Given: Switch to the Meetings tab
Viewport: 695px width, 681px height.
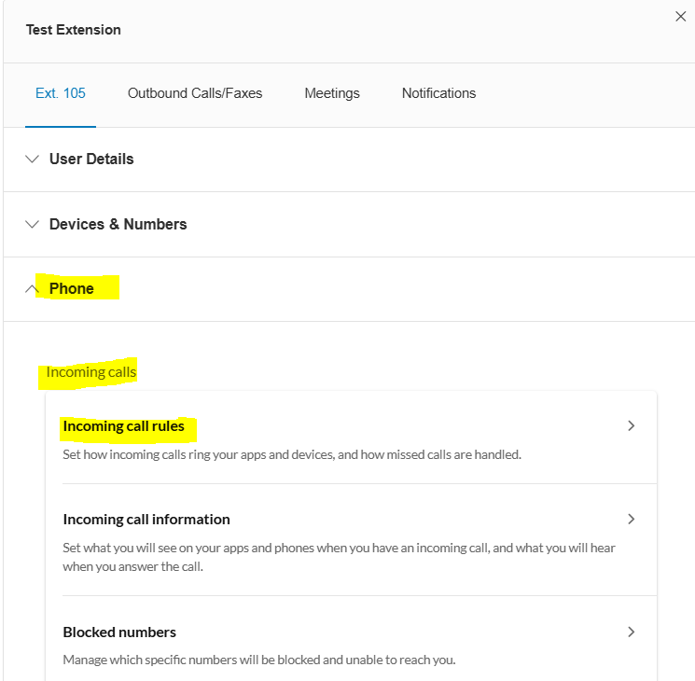Looking at the screenshot, I should coord(332,93).
